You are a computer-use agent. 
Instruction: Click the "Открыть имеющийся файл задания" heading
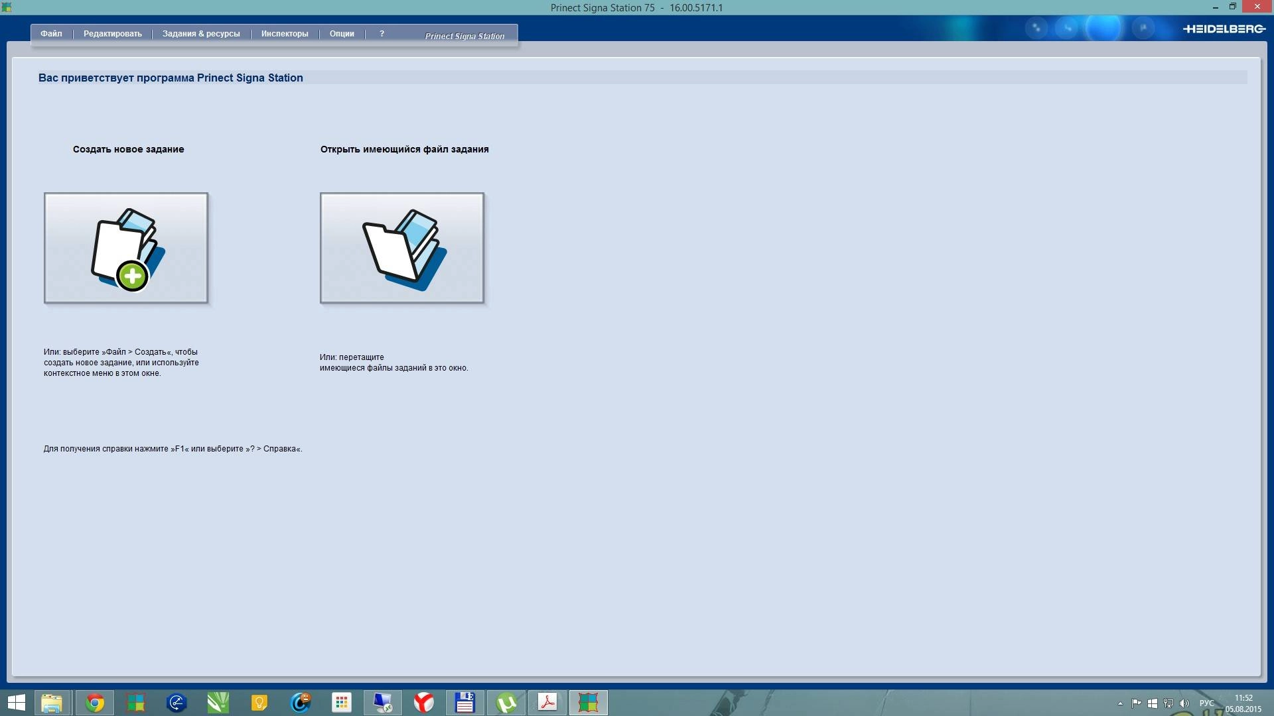[405, 149]
